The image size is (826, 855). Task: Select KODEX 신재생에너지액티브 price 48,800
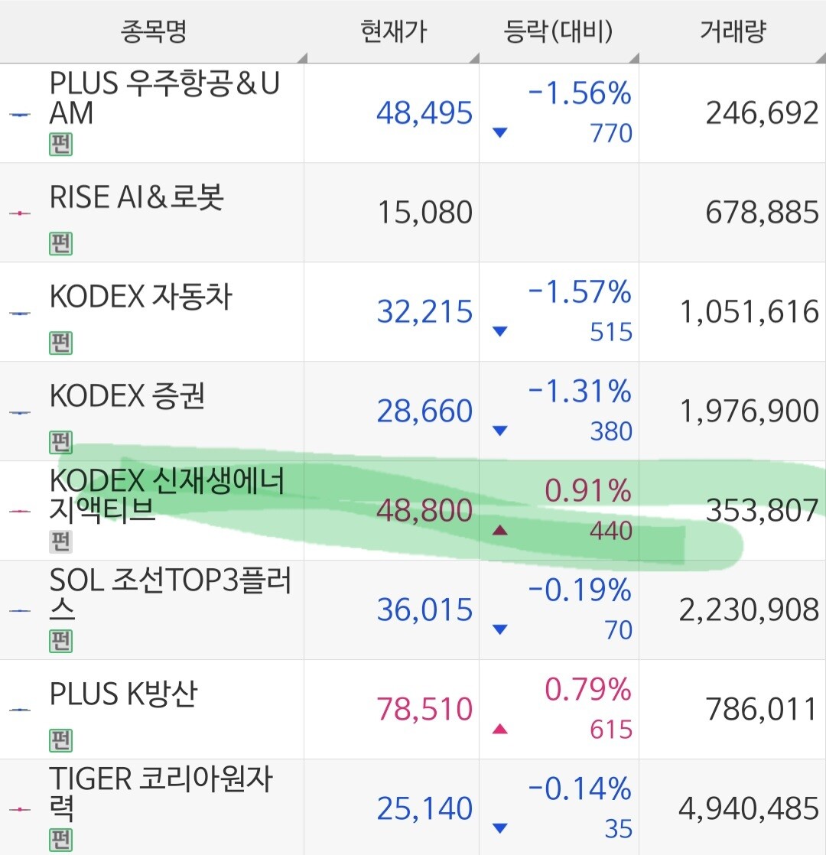424,510
